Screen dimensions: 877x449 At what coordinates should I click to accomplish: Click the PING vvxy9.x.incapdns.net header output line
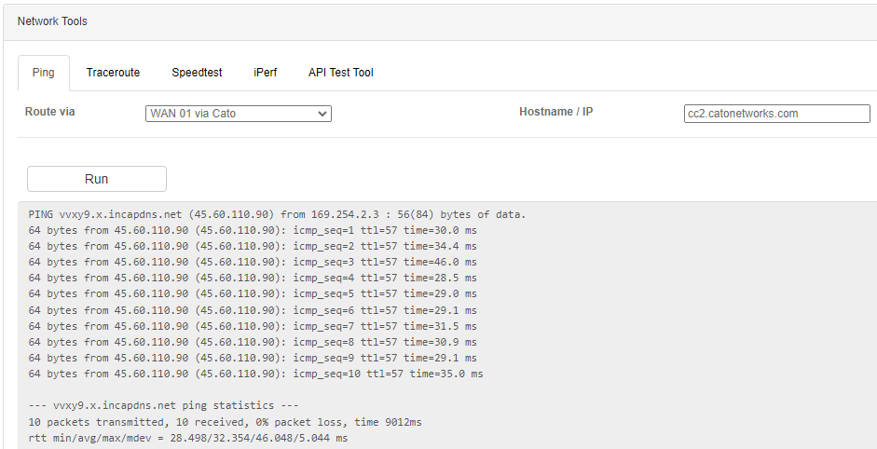click(x=278, y=214)
